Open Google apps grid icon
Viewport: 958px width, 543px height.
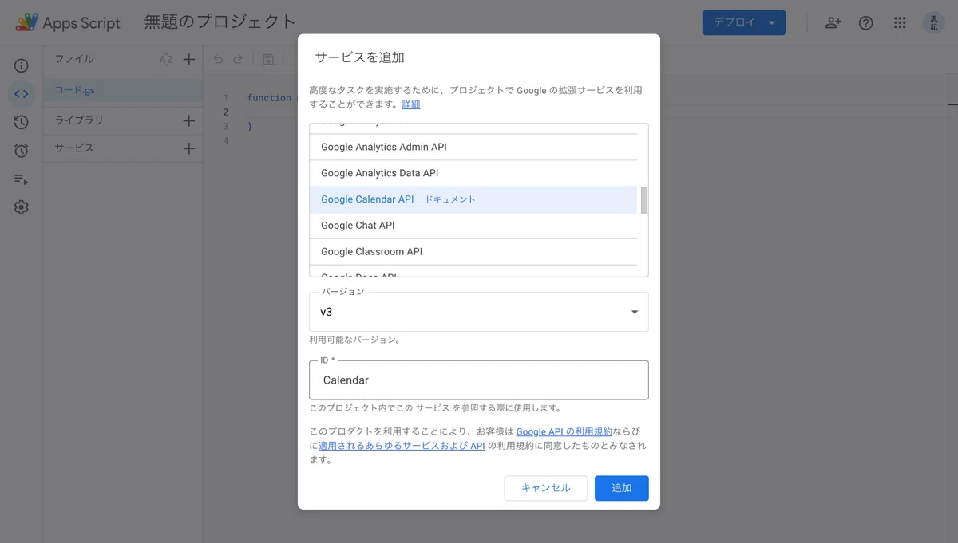900,23
